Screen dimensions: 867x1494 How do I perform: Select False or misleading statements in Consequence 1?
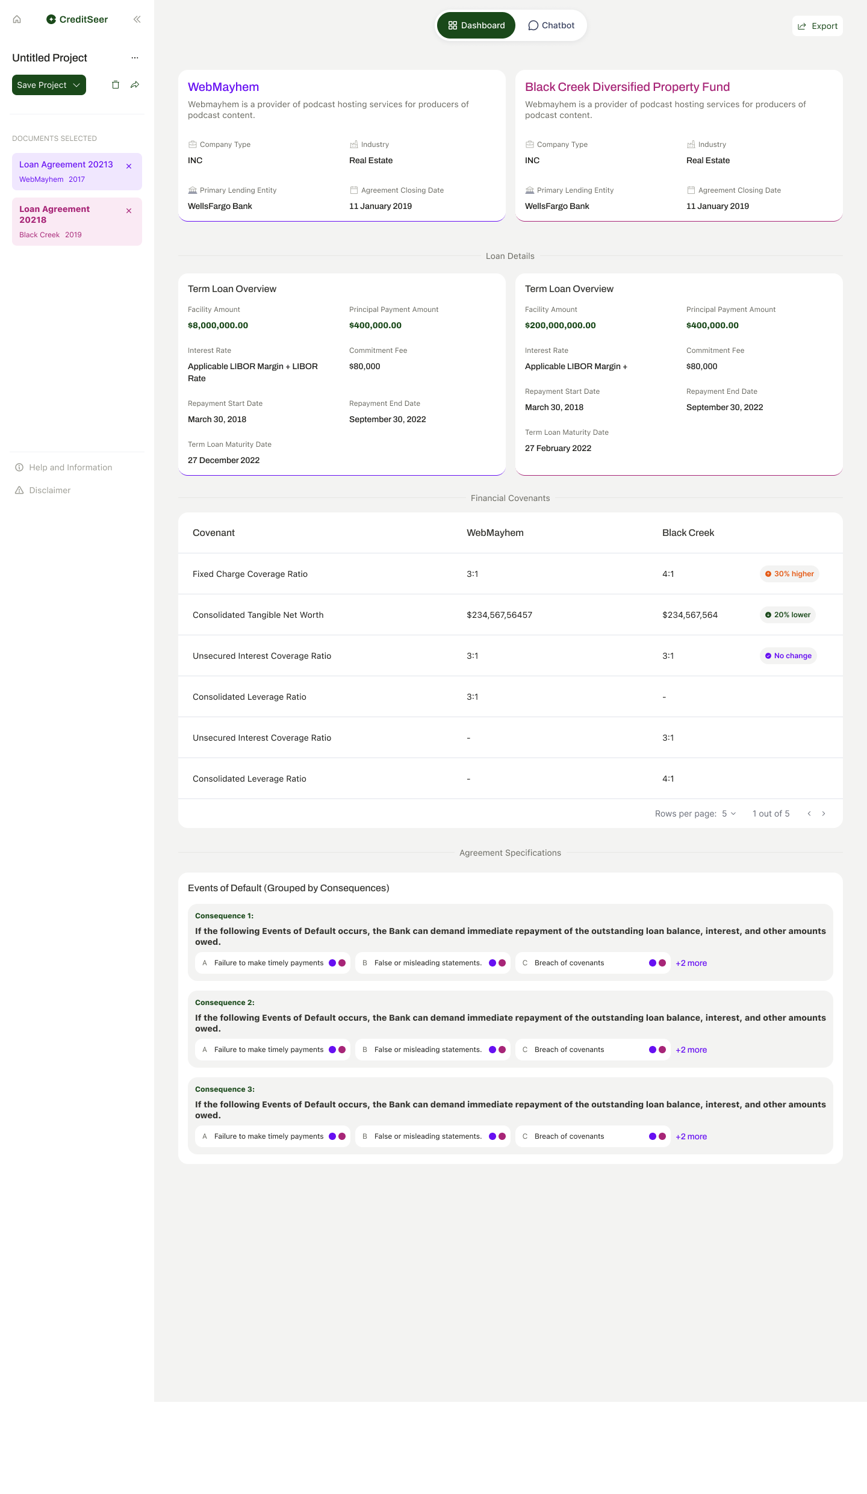pyautogui.click(x=433, y=963)
